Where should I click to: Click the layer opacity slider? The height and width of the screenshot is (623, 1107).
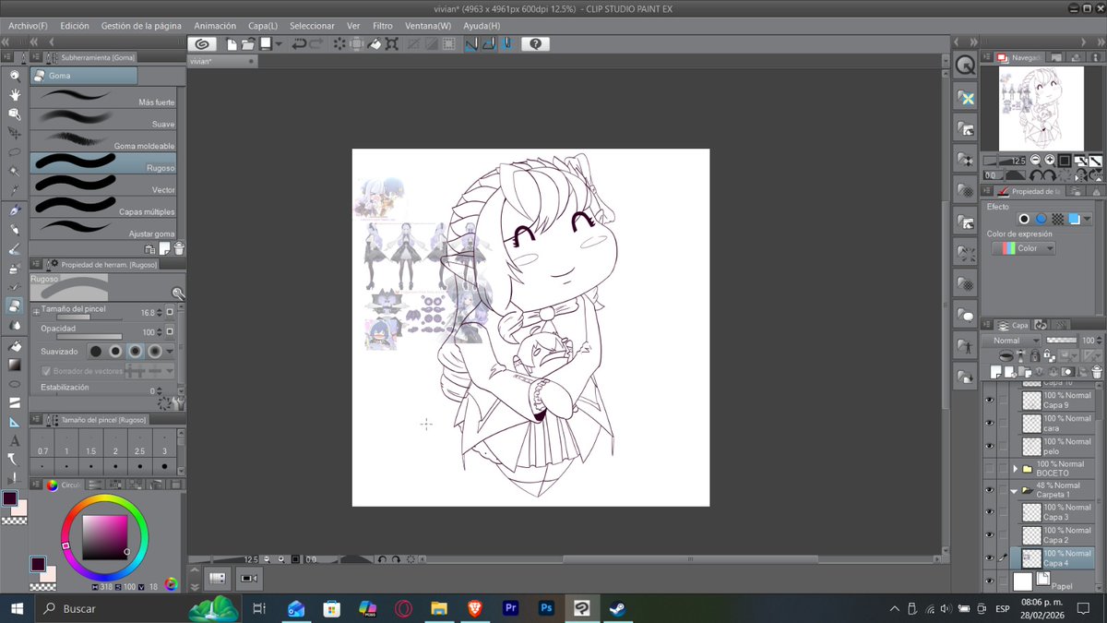(x=1061, y=341)
